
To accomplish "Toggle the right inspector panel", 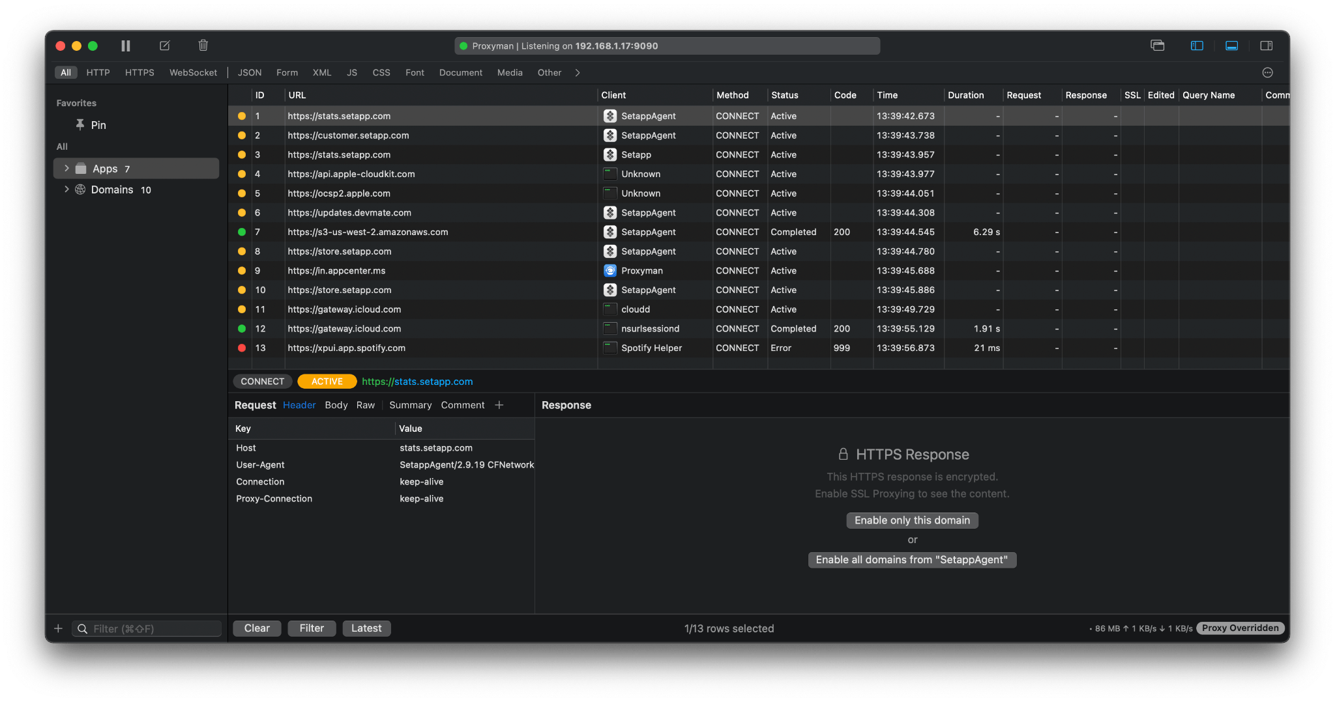I will [x=1267, y=46].
